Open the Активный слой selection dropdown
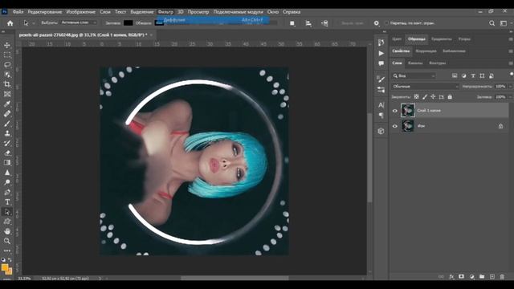514x289 pixels. click(x=78, y=23)
